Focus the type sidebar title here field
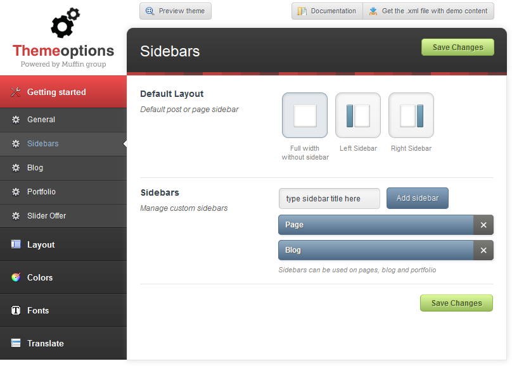This screenshot has width=512, height=366. [330, 198]
